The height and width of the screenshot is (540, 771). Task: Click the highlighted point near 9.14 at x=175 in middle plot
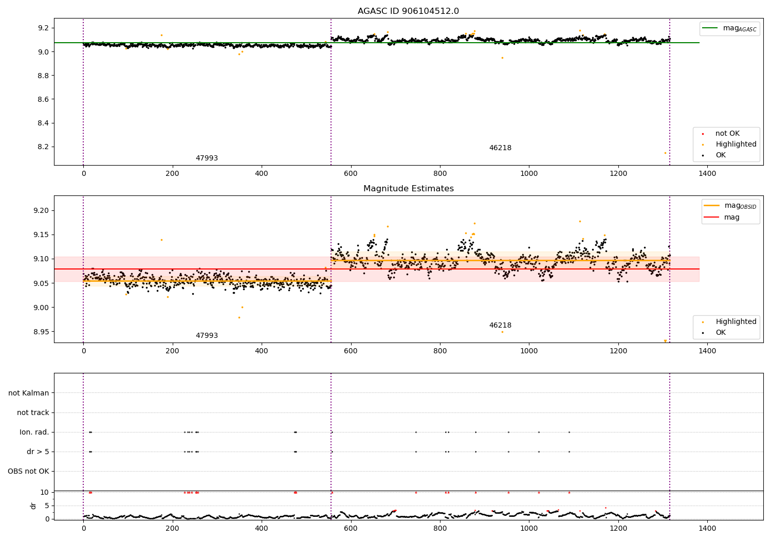[x=161, y=240]
